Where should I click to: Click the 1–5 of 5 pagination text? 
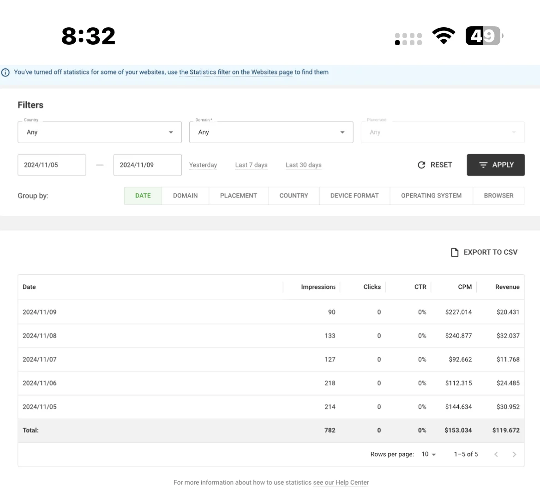(466, 454)
